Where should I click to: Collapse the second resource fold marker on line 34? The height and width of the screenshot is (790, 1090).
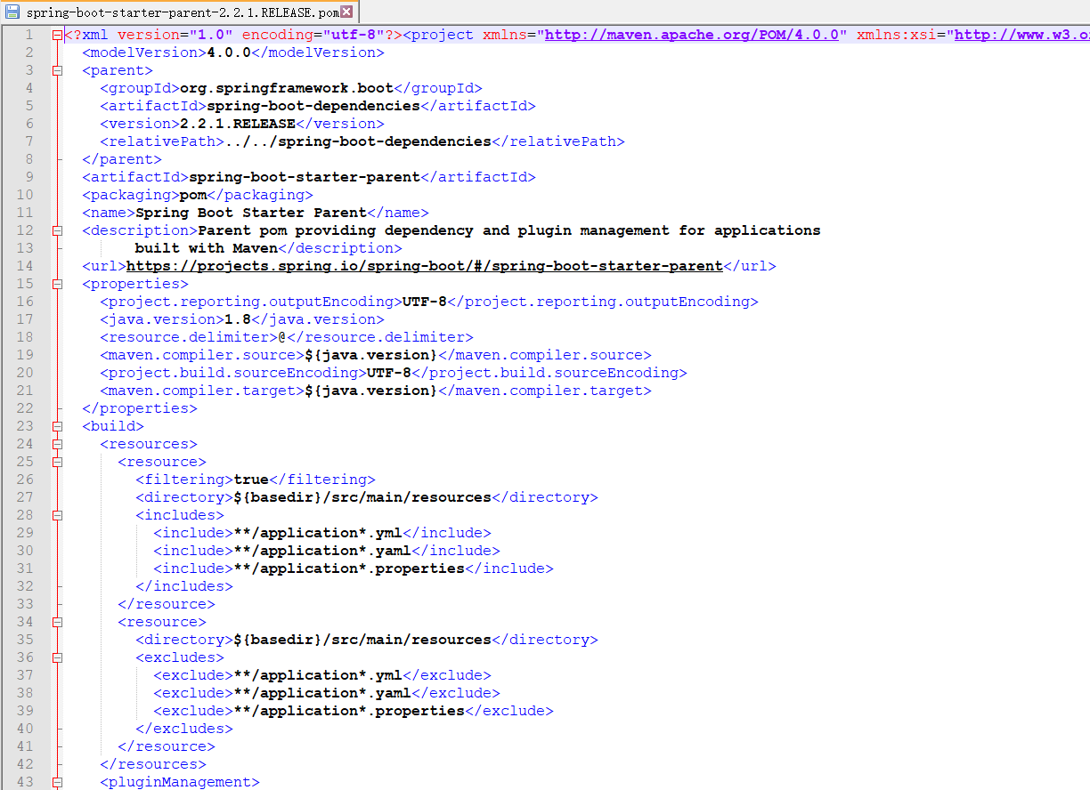point(57,622)
